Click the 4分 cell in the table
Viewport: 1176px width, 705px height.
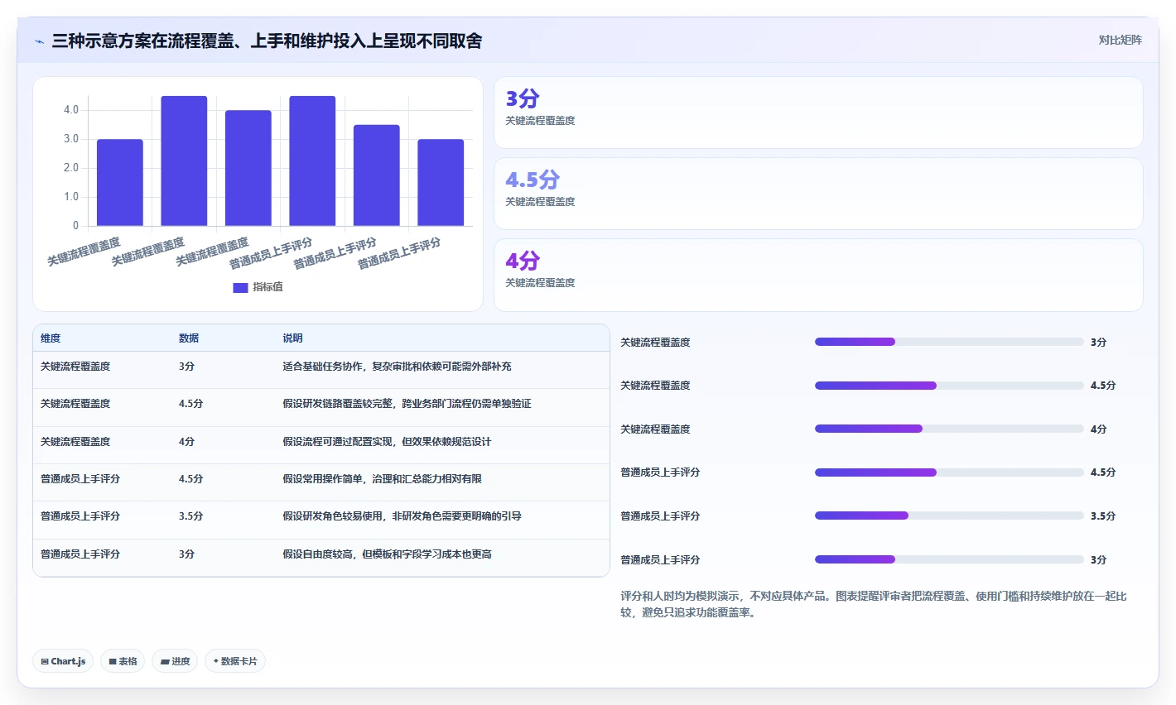pos(186,441)
